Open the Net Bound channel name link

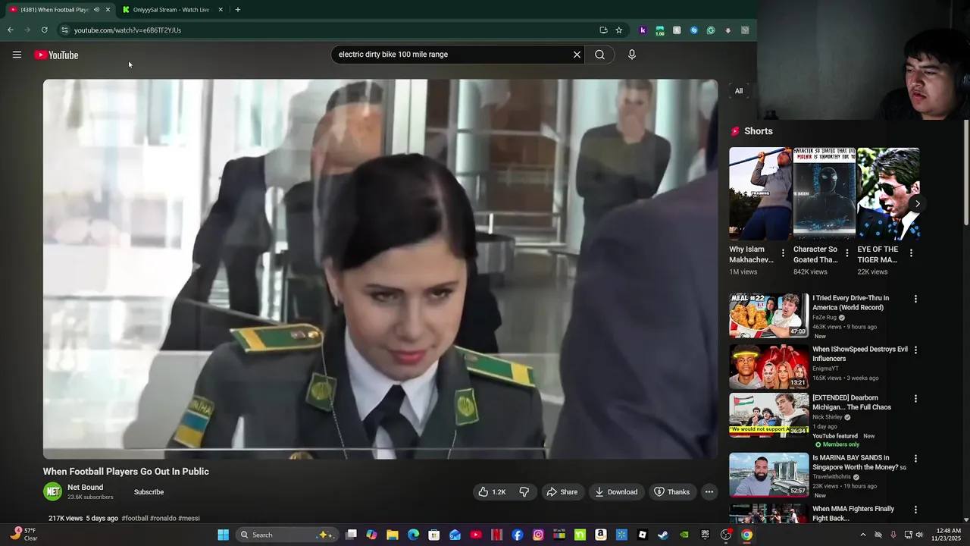(85, 488)
